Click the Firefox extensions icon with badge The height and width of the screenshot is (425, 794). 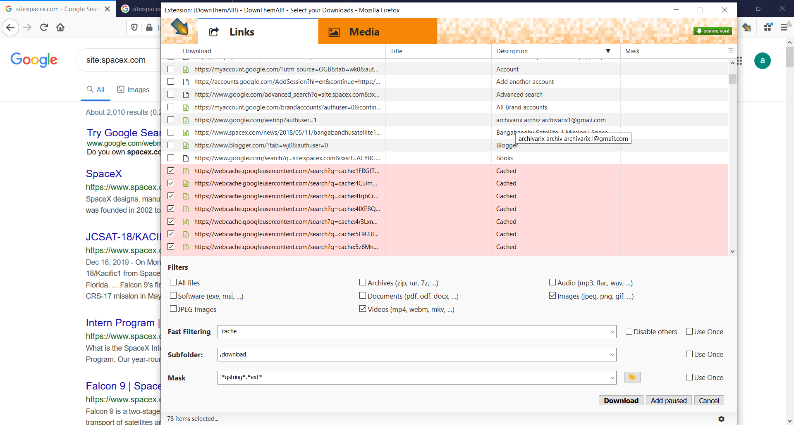[768, 28]
